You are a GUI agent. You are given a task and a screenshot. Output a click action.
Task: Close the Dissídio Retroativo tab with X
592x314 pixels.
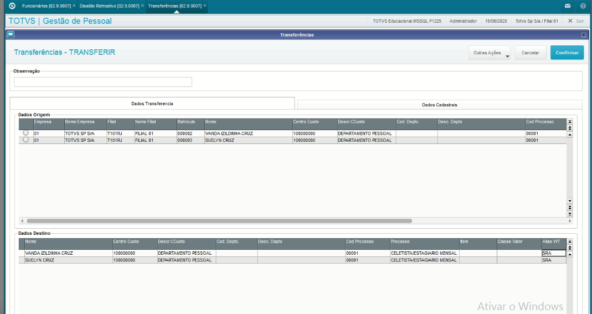(142, 6)
